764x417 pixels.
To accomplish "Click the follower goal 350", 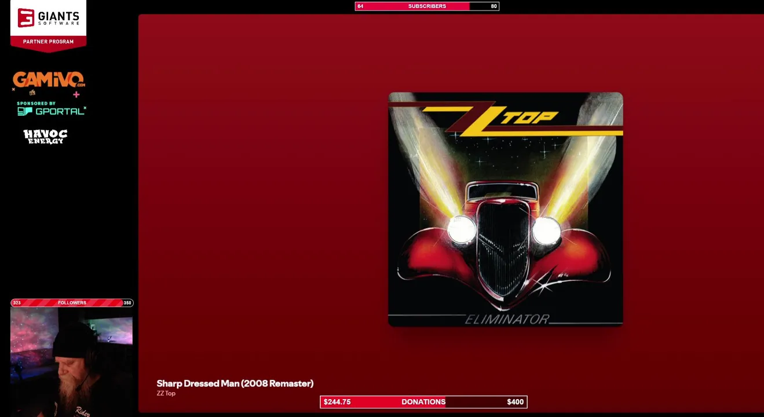I will pyautogui.click(x=127, y=303).
